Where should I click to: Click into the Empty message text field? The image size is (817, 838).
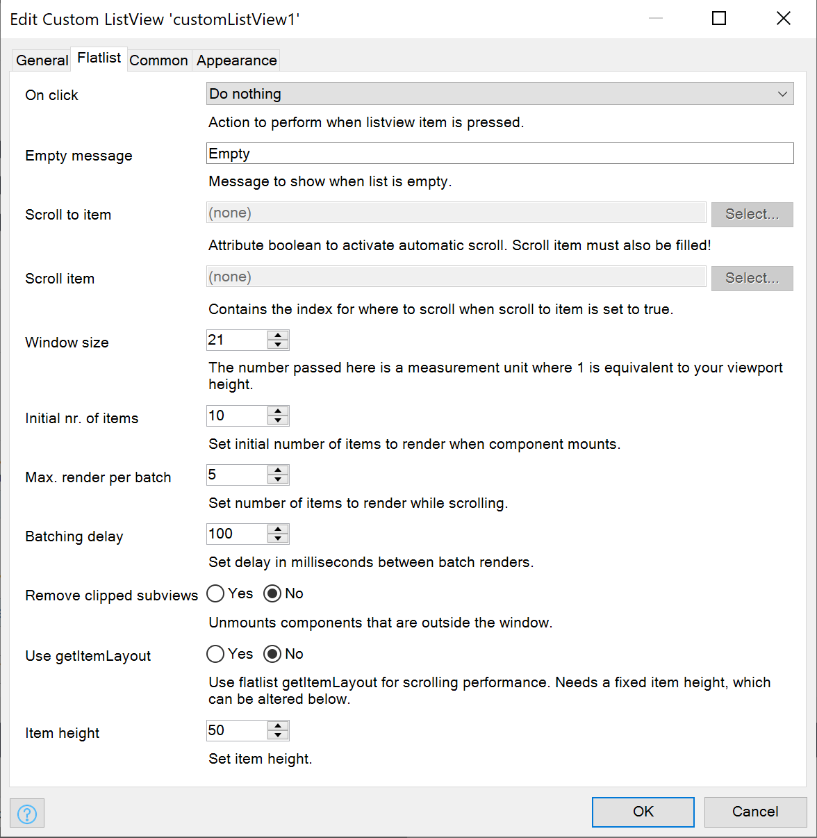coord(500,154)
